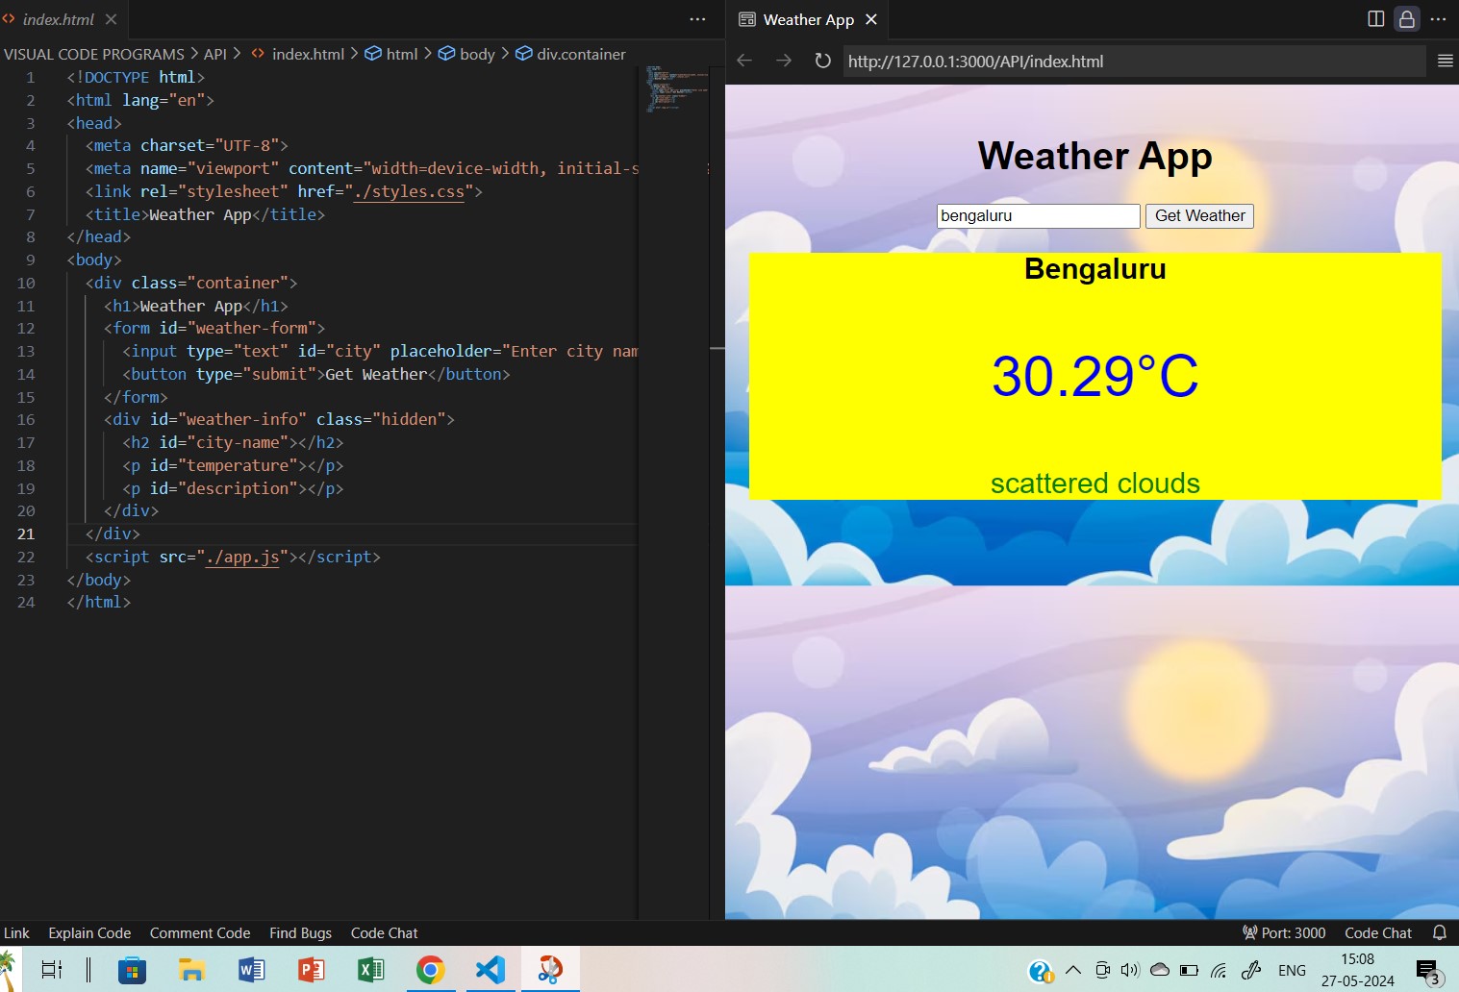This screenshot has height=992, width=1459.
Task: Click breadcrumb VISUAL CODE PROGRAMS
Action: click(x=94, y=54)
